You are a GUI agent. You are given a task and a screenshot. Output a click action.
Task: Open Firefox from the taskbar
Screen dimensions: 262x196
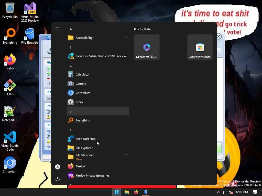tap(136, 192)
